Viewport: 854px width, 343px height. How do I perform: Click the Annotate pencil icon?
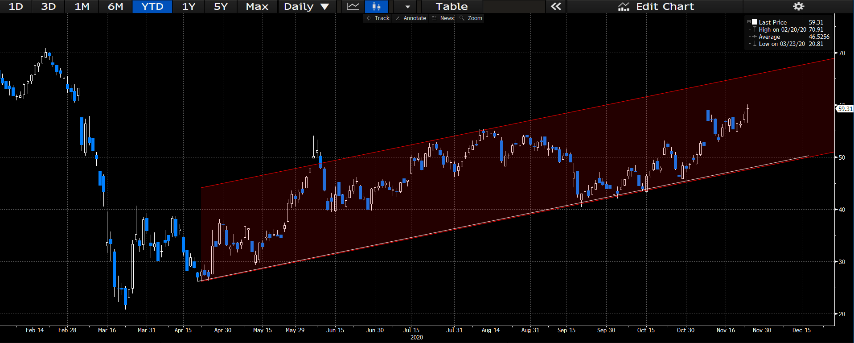(398, 18)
